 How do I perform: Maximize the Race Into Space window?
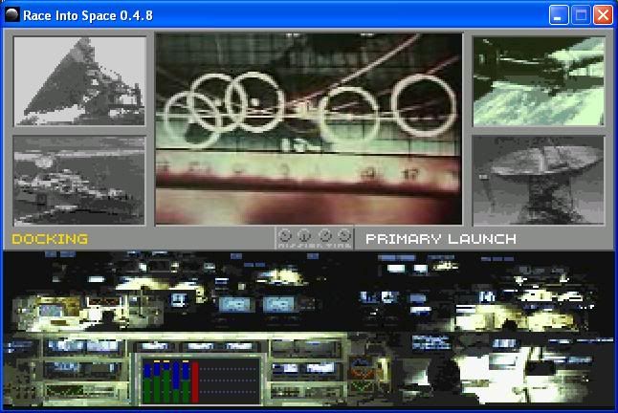[x=581, y=15]
